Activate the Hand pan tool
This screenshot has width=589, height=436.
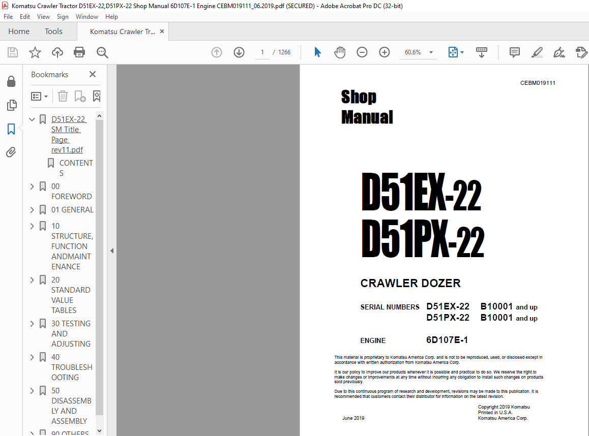[340, 52]
